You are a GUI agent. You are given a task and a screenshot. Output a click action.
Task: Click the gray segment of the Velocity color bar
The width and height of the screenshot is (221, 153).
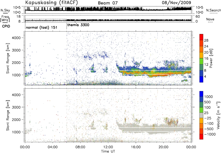[x=201, y=115]
